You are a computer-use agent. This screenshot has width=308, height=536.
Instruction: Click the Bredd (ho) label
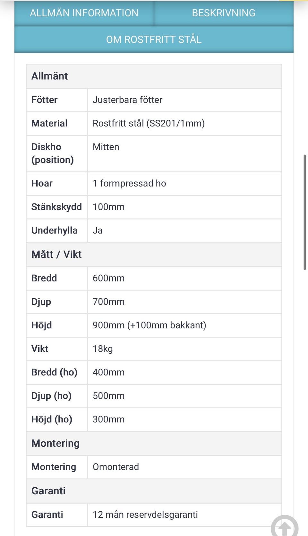[55, 372]
